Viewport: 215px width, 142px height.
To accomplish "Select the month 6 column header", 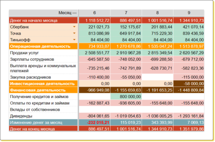I will [x=95, y=13].
